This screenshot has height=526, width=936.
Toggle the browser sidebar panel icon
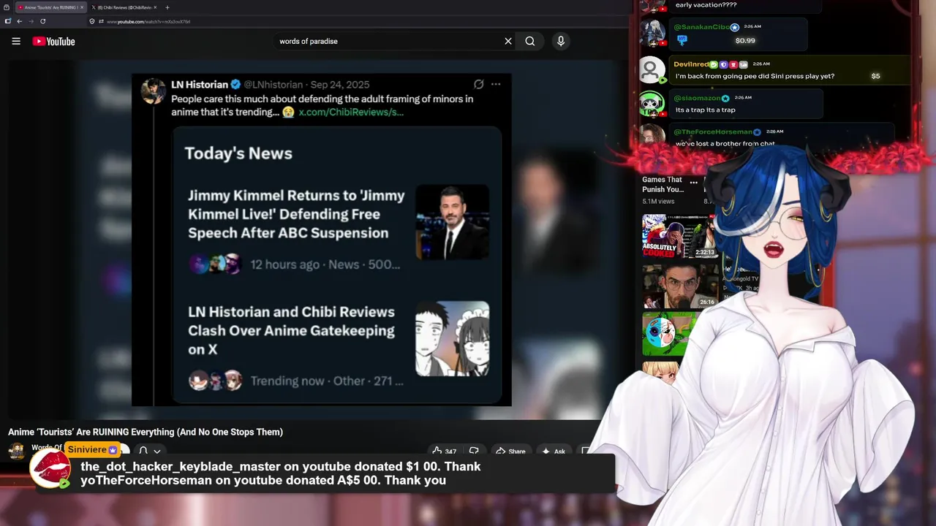click(x=7, y=21)
